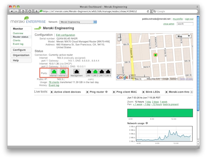Click the LAN 4 port icon
207x159 pixels.
(108, 72)
